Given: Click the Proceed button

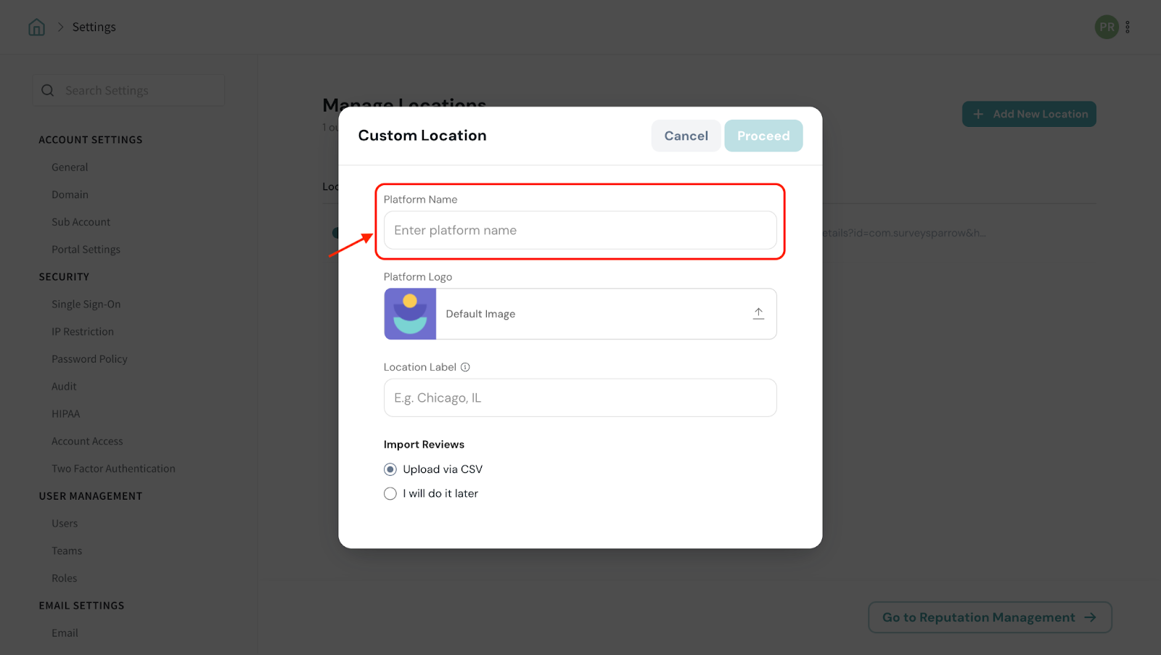Looking at the screenshot, I should pos(763,136).
